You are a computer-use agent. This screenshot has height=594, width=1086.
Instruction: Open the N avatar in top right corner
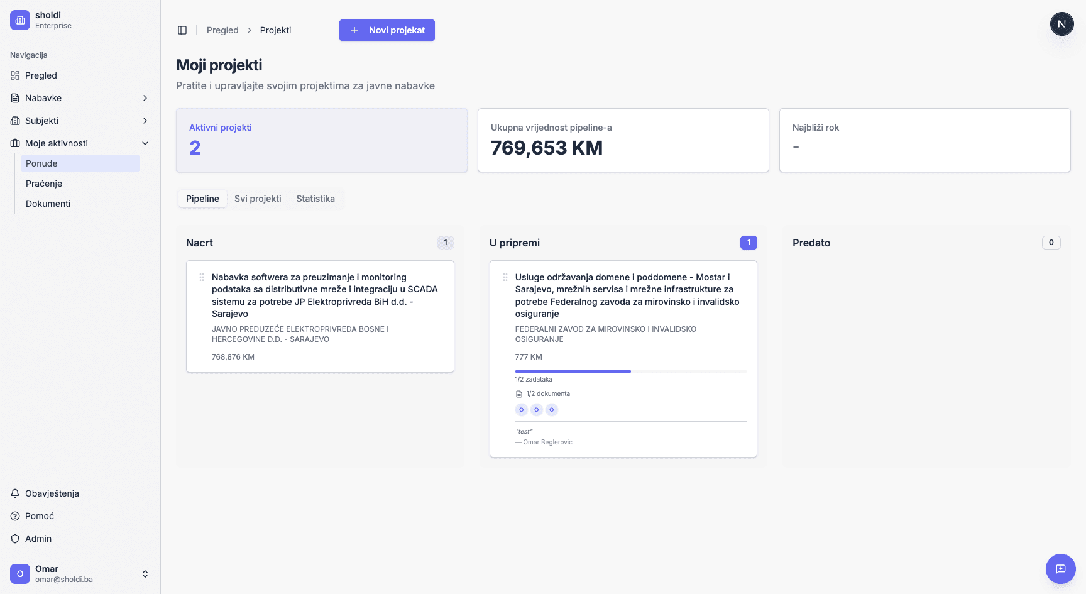pos(1062,24)
